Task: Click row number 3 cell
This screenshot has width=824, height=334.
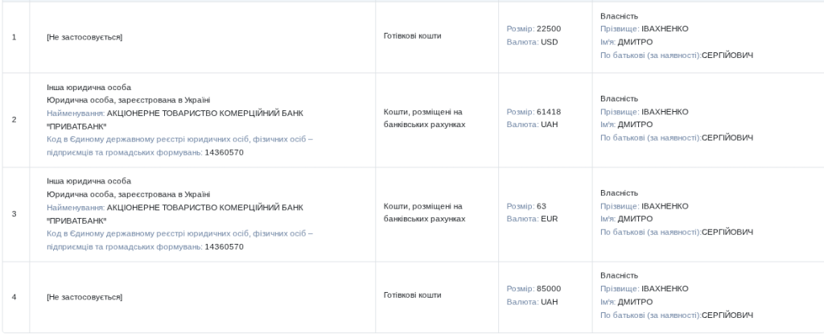Action: (14, 214)
